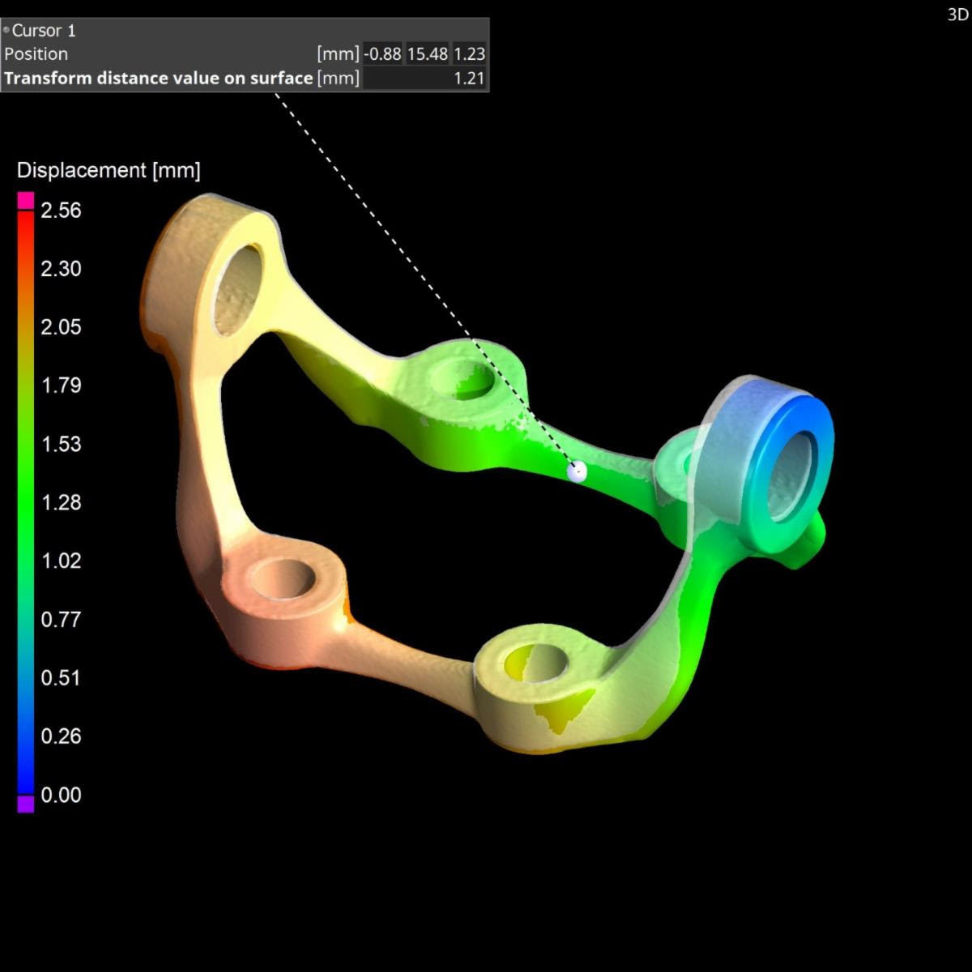972x972 pixels.
Task: Click the transform distance value 1.21
Action: 469,79
